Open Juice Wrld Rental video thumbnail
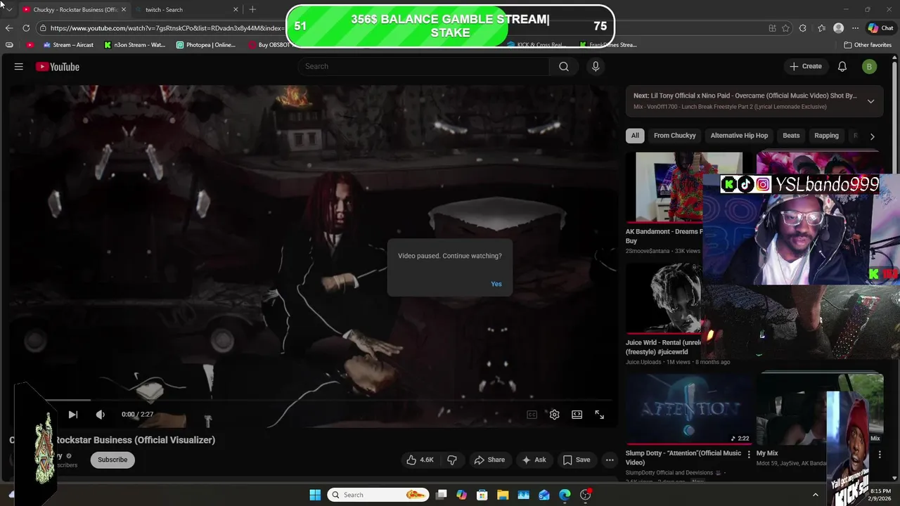 tap(664, 299)
